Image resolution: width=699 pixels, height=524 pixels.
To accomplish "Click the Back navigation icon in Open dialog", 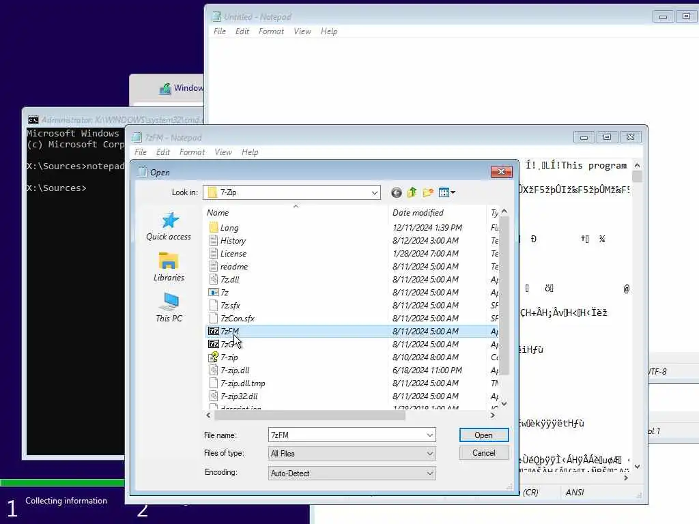I will coord(397,192).
